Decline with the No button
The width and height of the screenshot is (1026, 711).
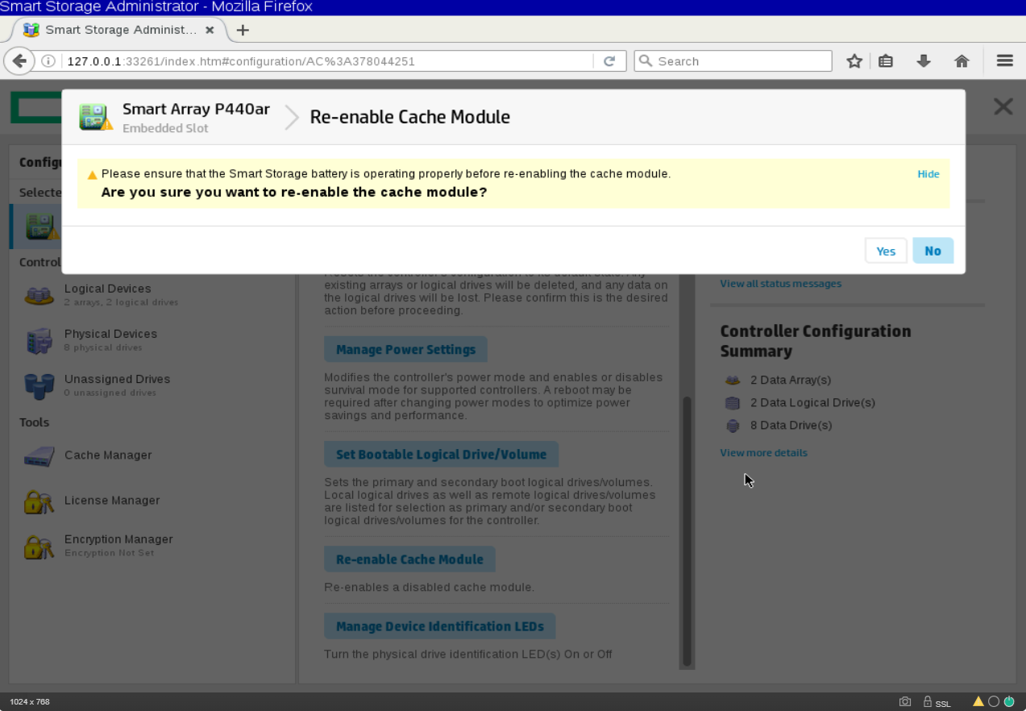pyautogui.click(x=933, y=251)
